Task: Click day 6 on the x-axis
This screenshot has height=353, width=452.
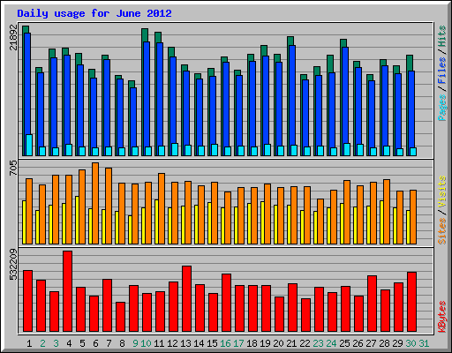Action: (x=95, y=343)
